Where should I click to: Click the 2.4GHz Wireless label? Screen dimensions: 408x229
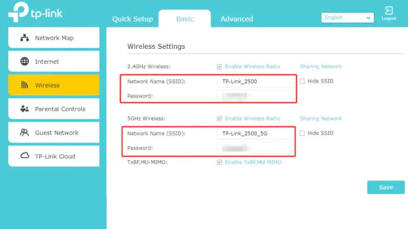click(149, 67)
